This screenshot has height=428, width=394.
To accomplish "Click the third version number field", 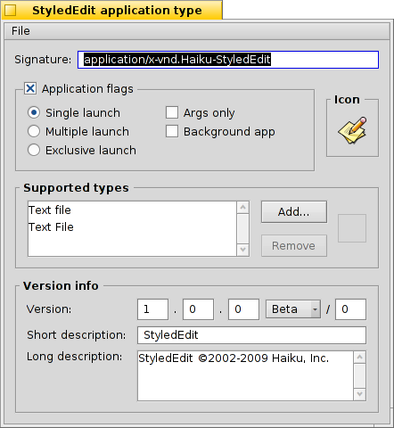I will pos(243,309).
